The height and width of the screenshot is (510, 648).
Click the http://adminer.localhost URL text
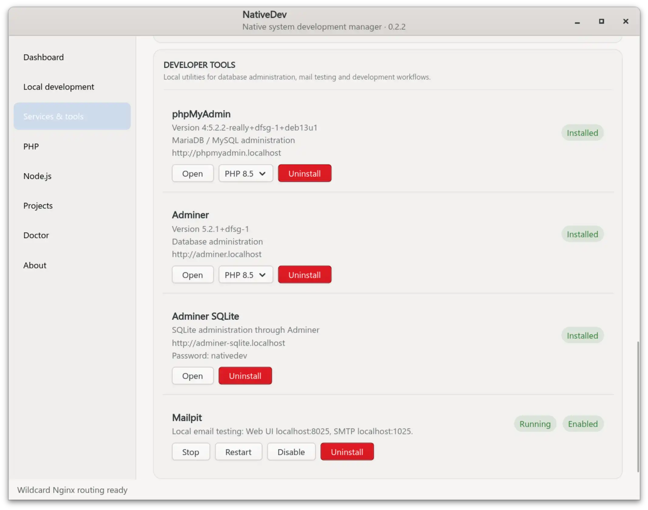click(x=217, y=254)
